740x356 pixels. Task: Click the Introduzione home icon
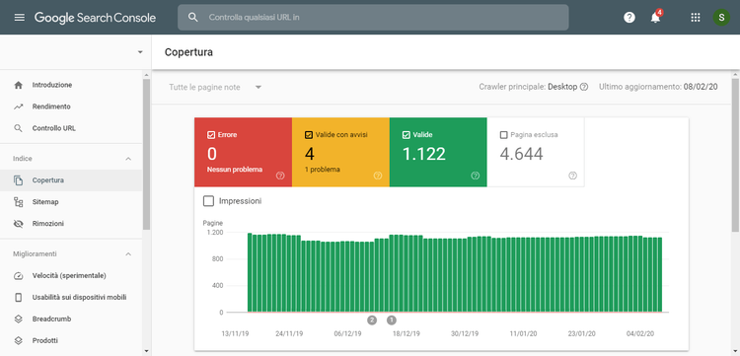[19, 86]
